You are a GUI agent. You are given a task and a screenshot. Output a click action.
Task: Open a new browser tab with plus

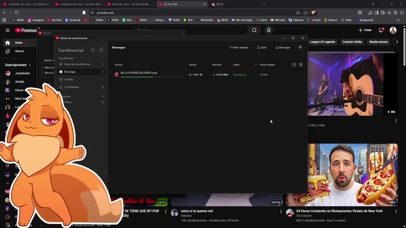[264, 4]
